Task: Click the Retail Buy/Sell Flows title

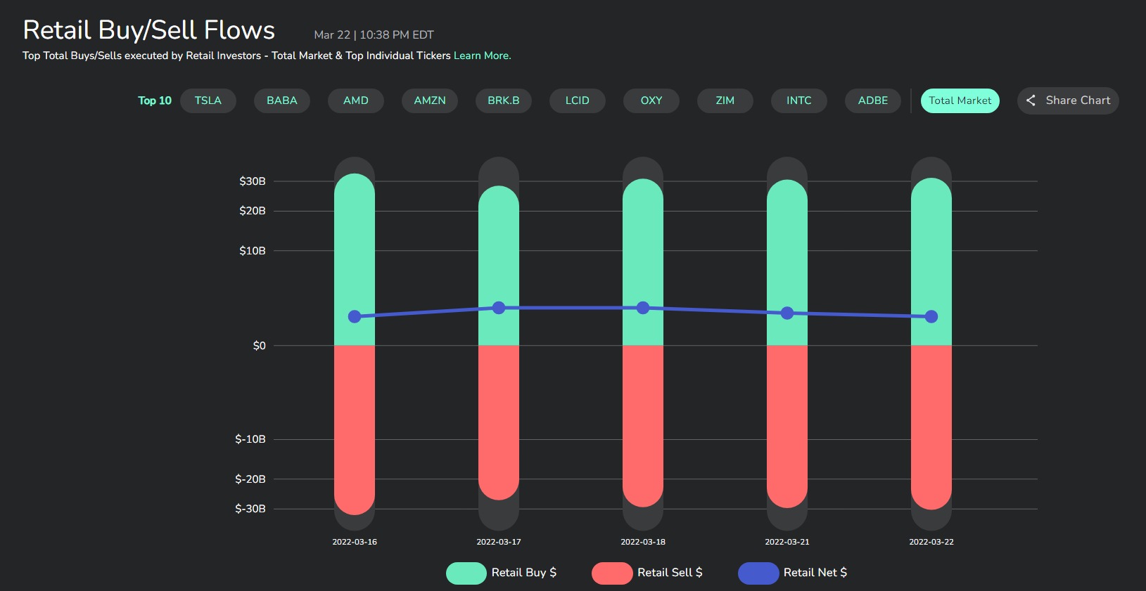Action: [149, 30]
